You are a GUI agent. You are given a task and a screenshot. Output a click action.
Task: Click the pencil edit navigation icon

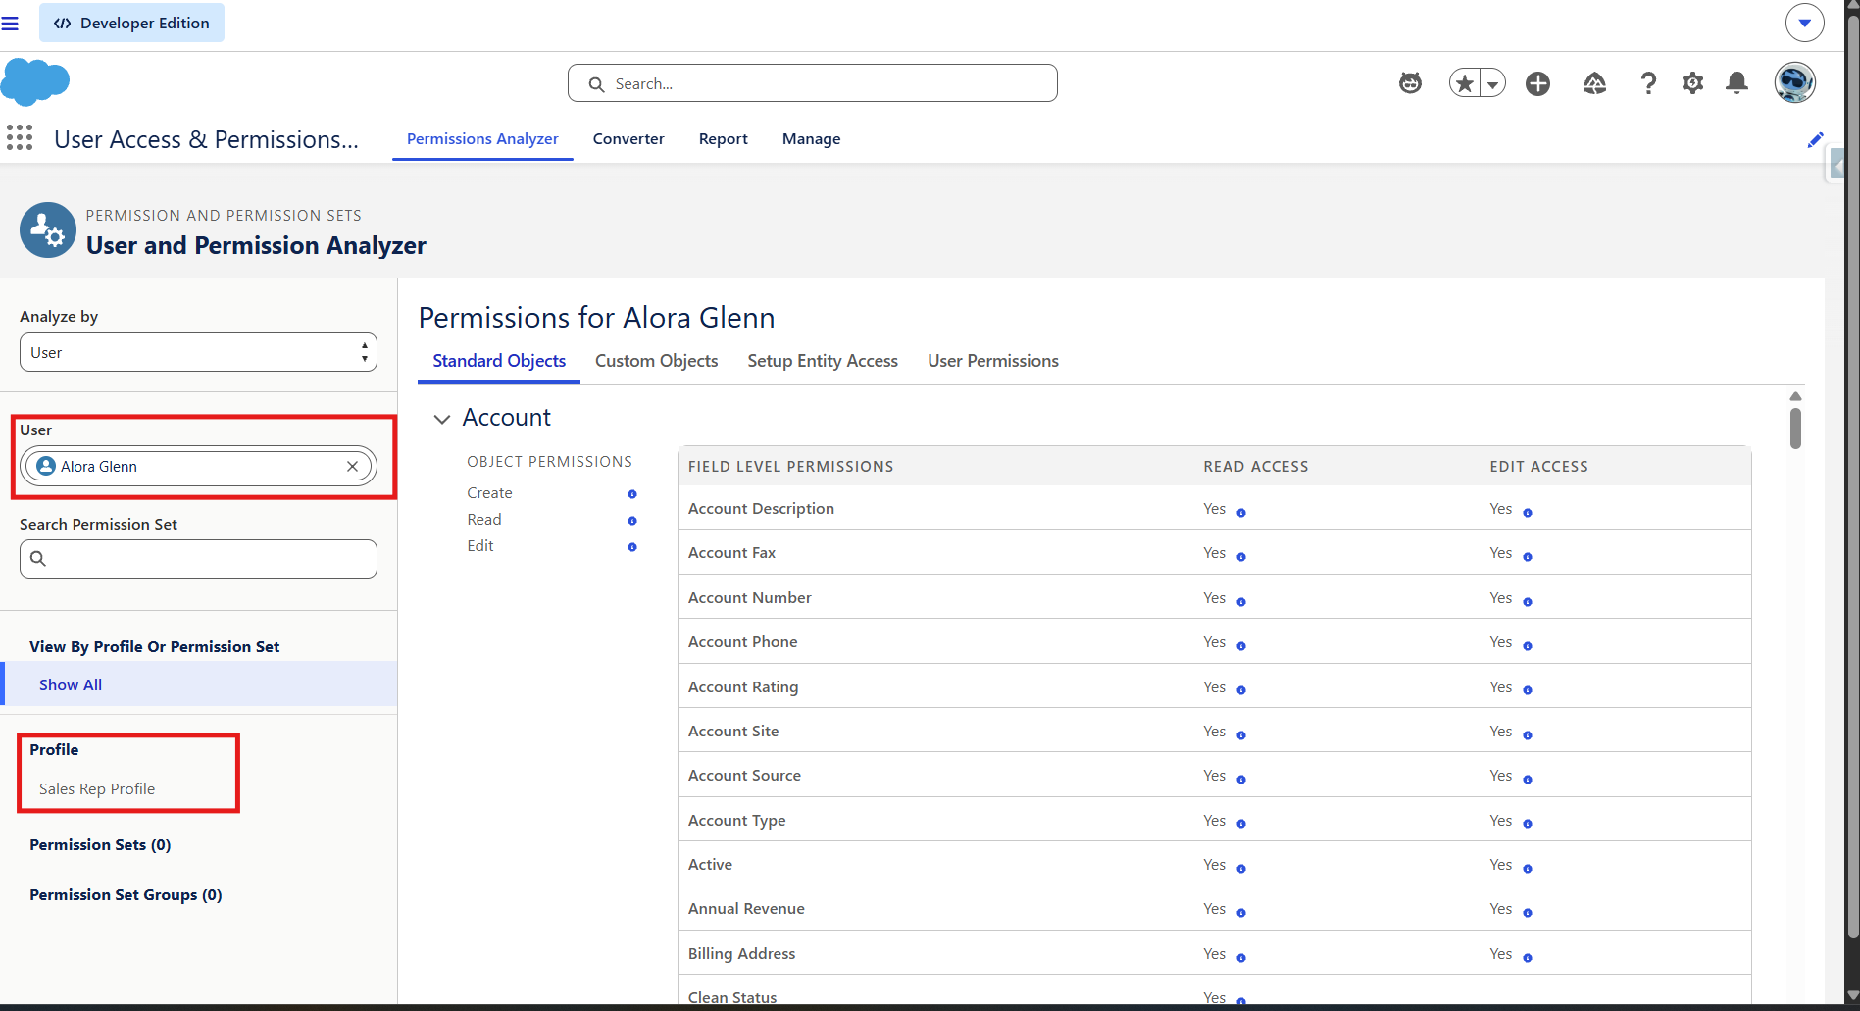click(x=1815, y=139)
